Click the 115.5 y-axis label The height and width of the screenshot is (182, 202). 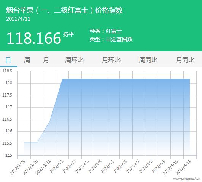point(7,143)
